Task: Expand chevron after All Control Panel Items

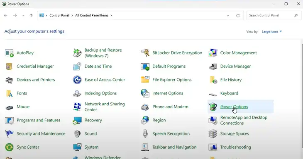Action: pyautogui.click(x=111, y=15)
